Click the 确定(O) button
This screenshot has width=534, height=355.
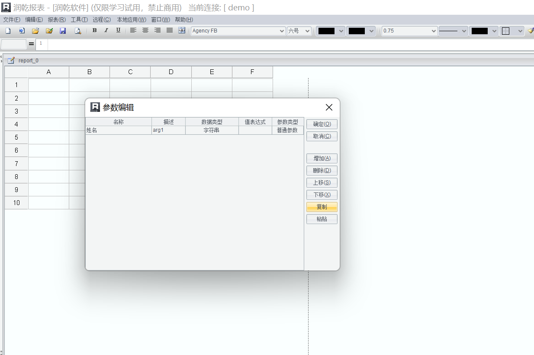point(322,124)
